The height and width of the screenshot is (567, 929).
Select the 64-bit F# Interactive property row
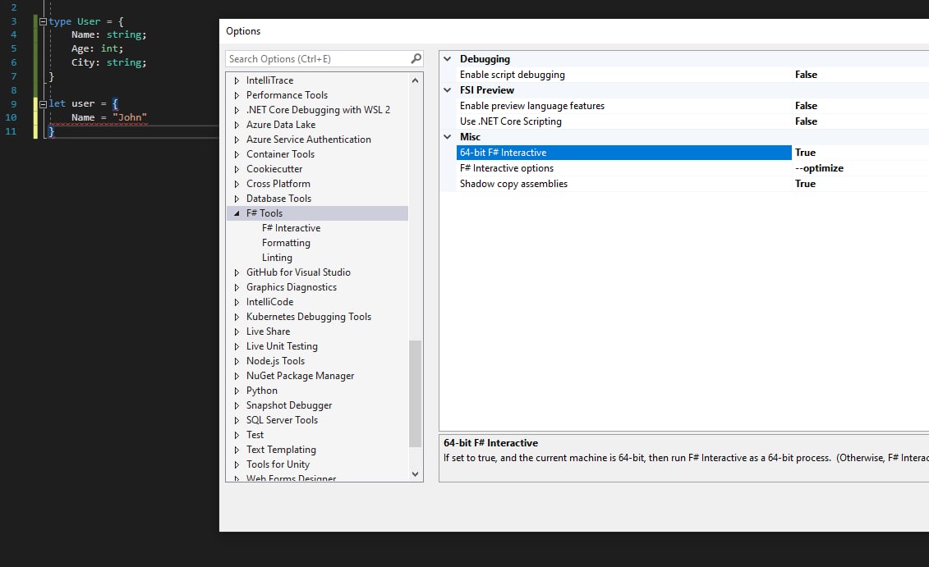tap(624, 153)
